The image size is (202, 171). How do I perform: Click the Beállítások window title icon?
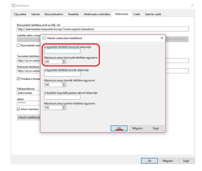point(13,6)
